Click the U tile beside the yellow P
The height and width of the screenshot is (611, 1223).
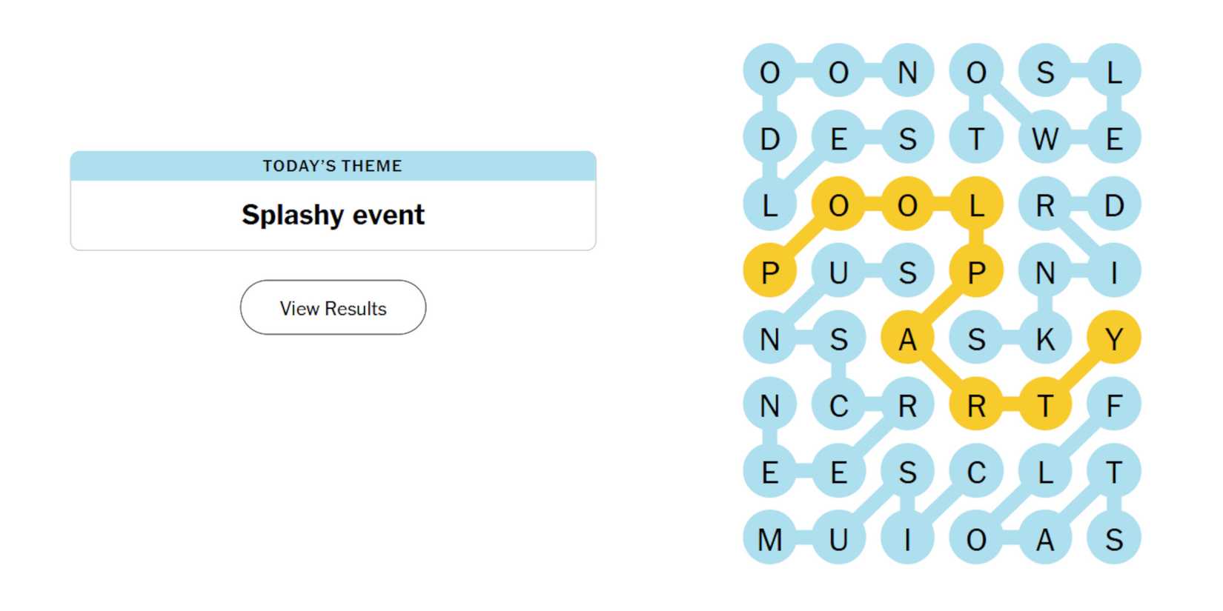(x=838, y=272)
